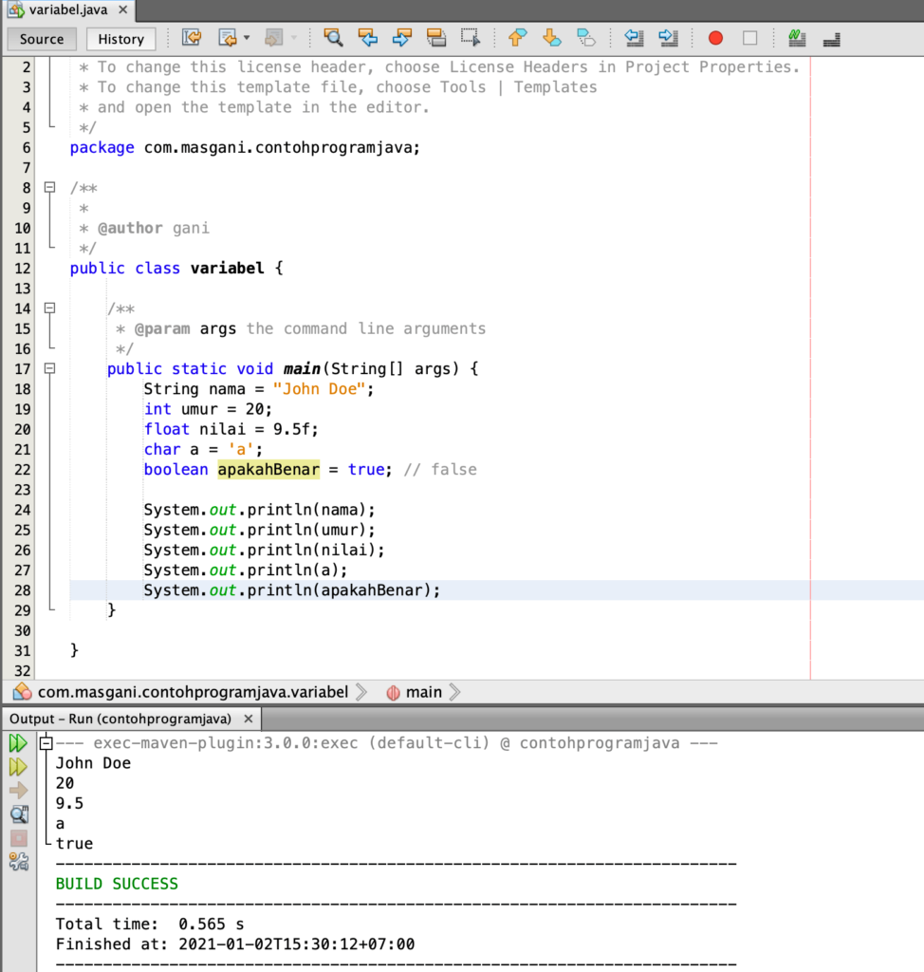Click the green Re-run icon in Output
This screenshot has height=972, width=924.
tap(19, 743)
